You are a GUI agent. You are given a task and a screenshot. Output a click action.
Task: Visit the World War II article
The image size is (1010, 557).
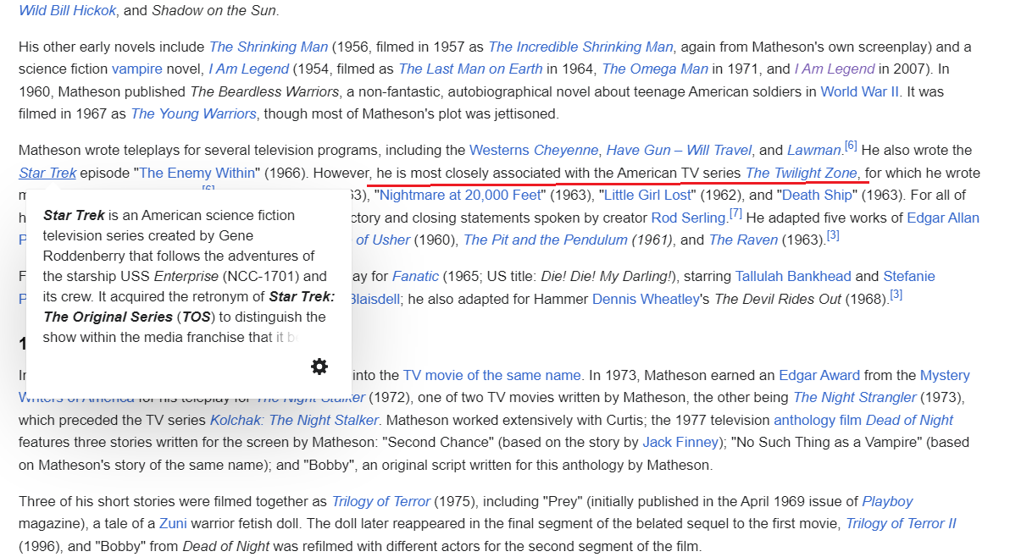859,92
